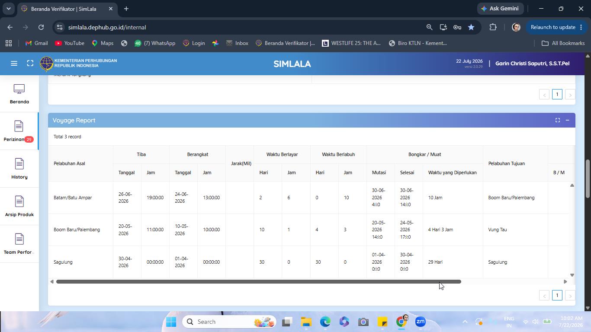Click the Voyage Report horizontal scrollbar thumb
Screen dimensions: 591x332
point(259,282)
